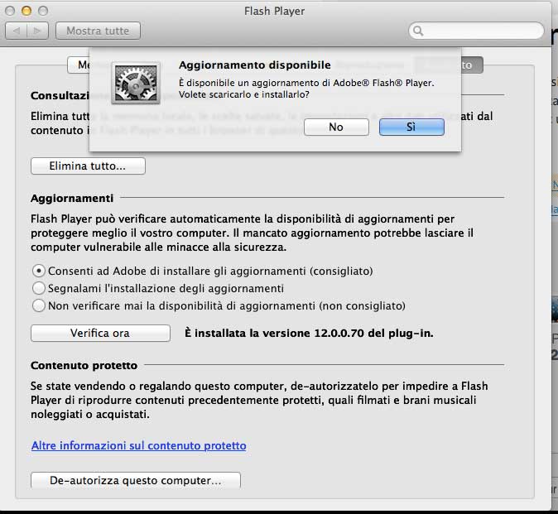
Task: Select the partially hidden first tab starting with 'Me'
Action: click(x=79, y=65)
